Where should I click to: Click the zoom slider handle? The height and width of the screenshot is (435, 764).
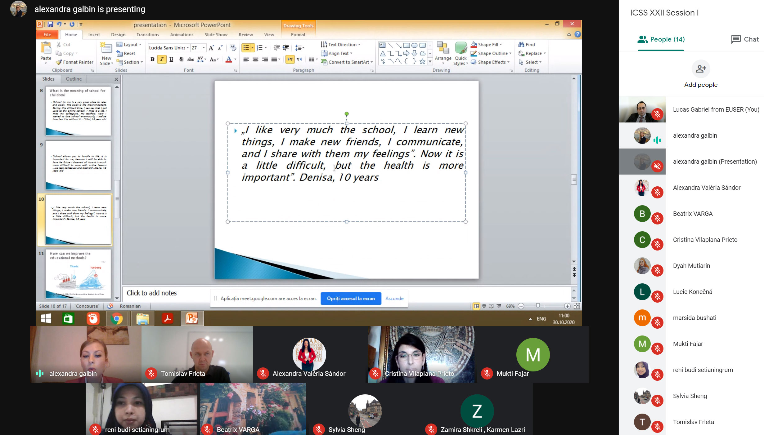point(538,306)
